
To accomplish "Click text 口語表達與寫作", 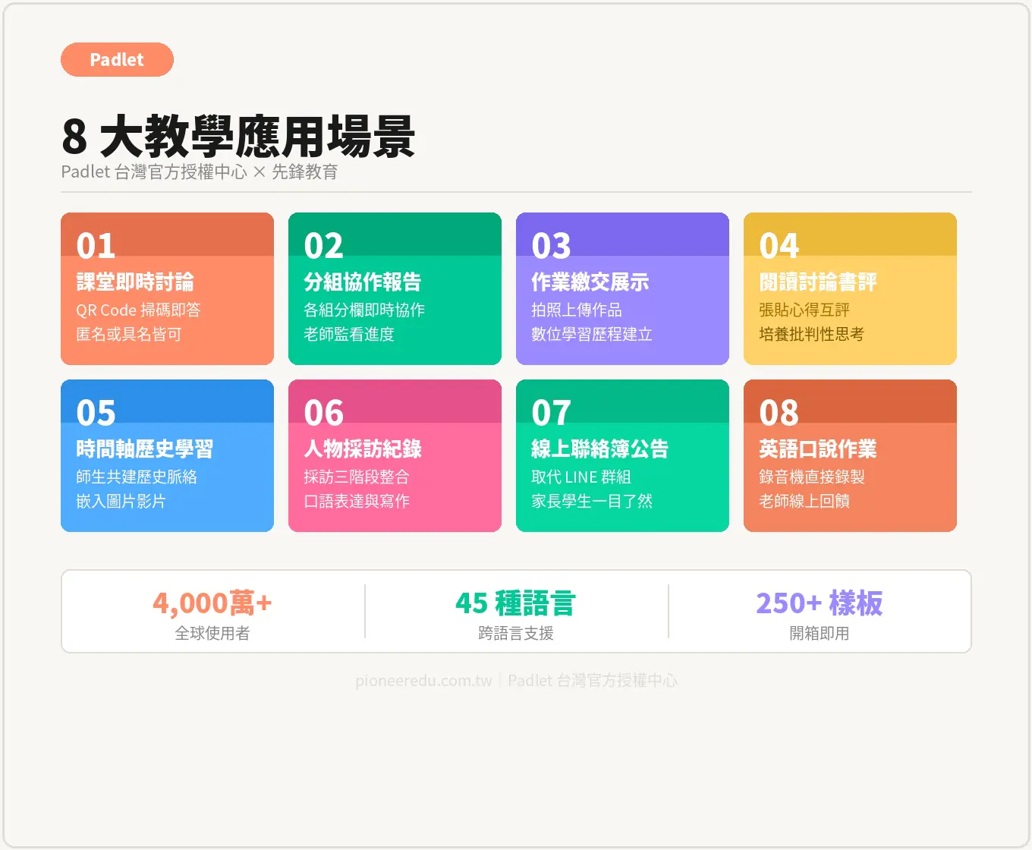I will tap(357, 502).
